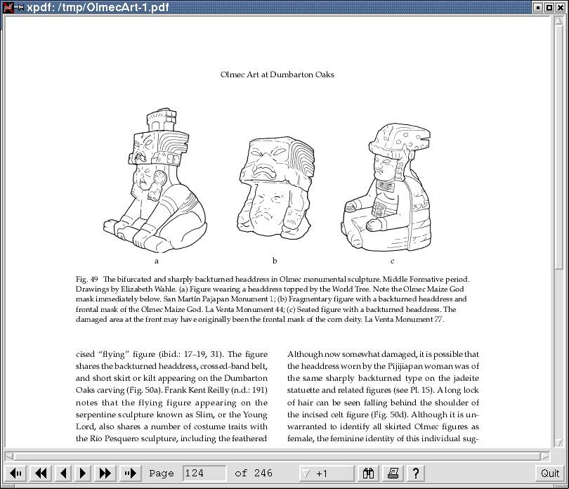Click 'La Venta Monument 77' in the caption
The width and height of the screenshot is (569, 489).
403,320
